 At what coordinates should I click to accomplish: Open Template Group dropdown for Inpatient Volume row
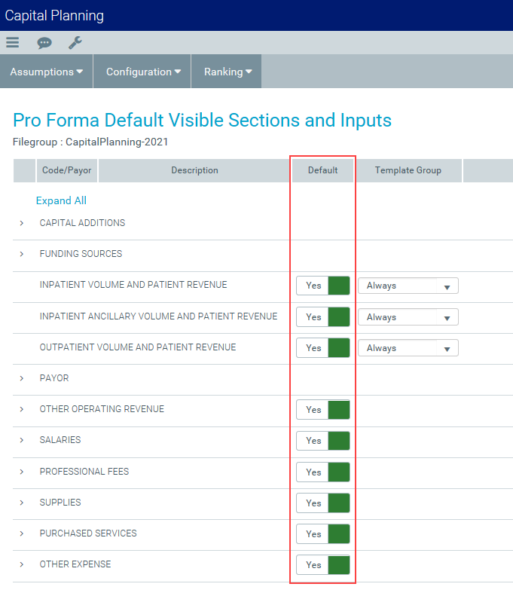click(x=408, y=286)
